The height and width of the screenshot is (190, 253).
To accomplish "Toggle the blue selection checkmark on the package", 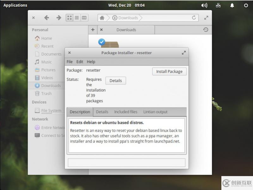I will click(x=102, y=42).
